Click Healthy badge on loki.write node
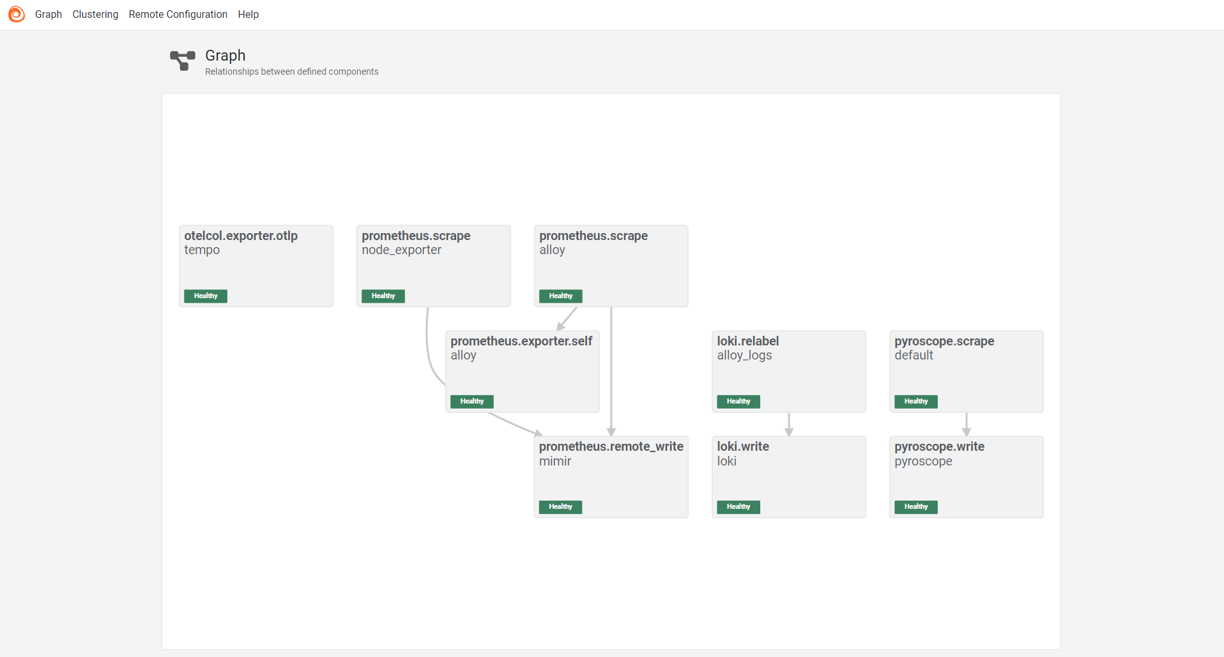Image resolution: width=1224 pixels, height=657 pixels. [x=738, y=507]
